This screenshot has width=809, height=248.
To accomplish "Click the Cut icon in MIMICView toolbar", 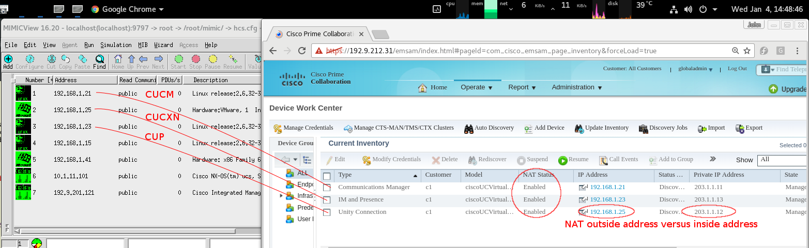I will click(51, 59).
